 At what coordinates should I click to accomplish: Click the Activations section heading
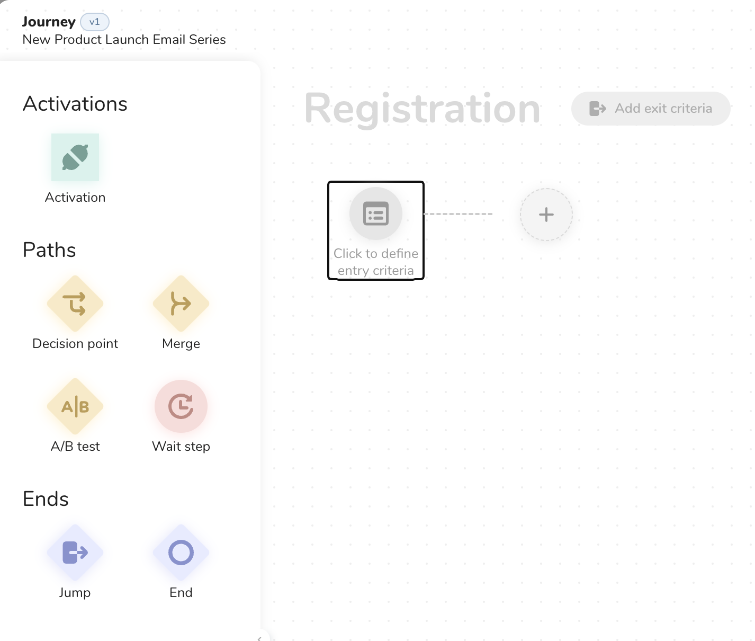(x=75, y=104)
